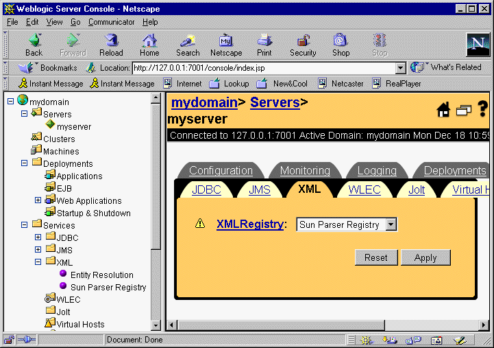
Task: Click the Apply button
Action: pyautogui.click(x=425, y=258)
